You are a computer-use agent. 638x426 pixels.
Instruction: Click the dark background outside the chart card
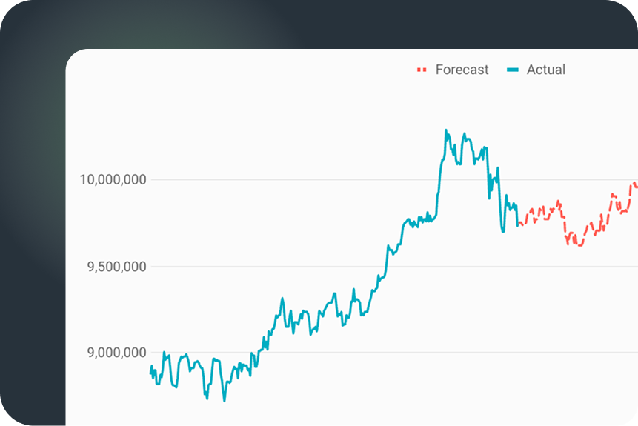click(30, 222)
